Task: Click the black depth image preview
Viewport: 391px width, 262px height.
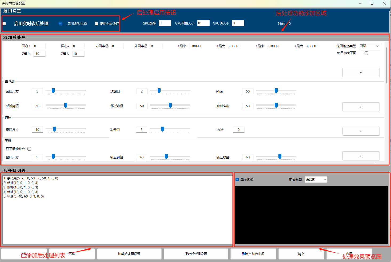Action: (x=311, y=215)
